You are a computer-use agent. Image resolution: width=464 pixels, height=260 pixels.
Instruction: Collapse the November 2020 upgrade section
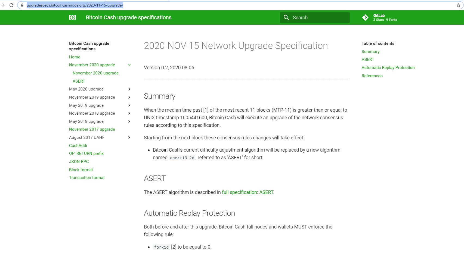pos(129,65)
